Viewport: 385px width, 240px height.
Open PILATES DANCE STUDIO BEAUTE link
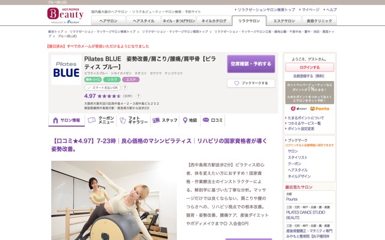coord(306,215)
